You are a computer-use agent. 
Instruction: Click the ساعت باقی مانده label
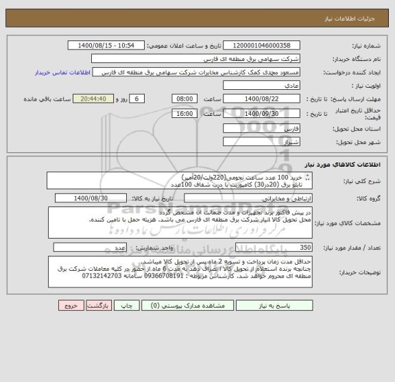pyautogui.click(x=47, y=99)
